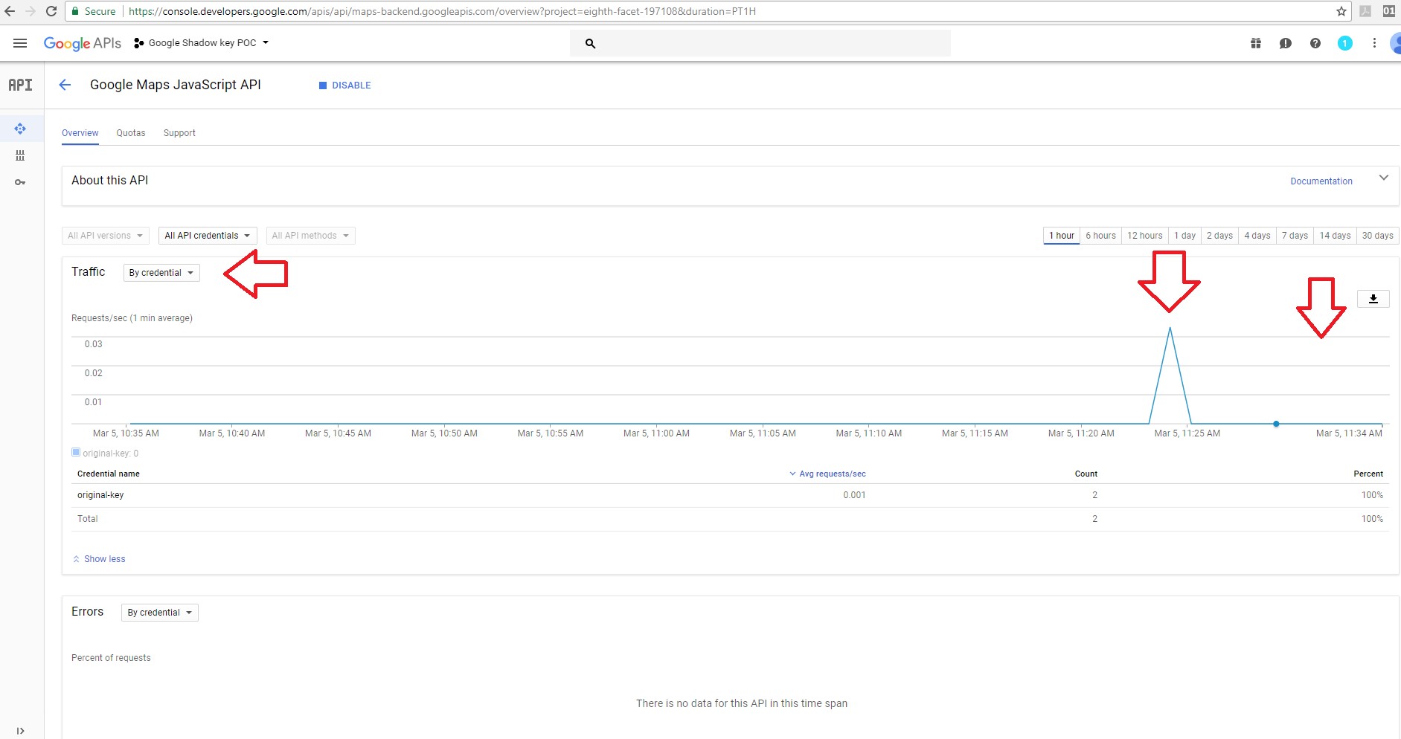Open the All API credentials dropdown

point(208,236)
